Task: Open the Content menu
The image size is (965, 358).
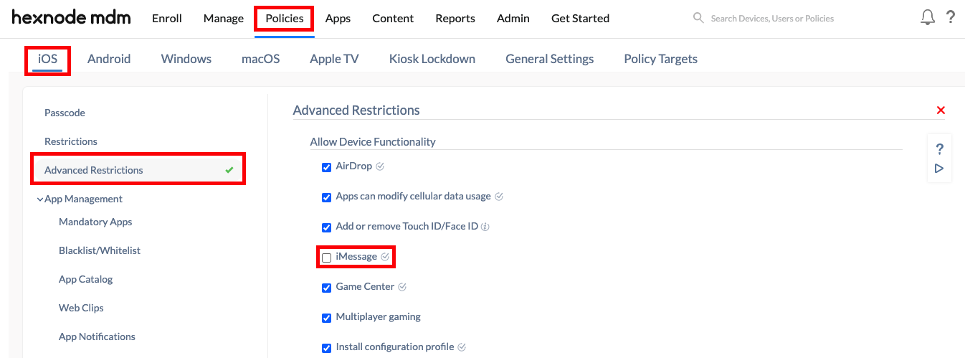Action: point(393,19)
